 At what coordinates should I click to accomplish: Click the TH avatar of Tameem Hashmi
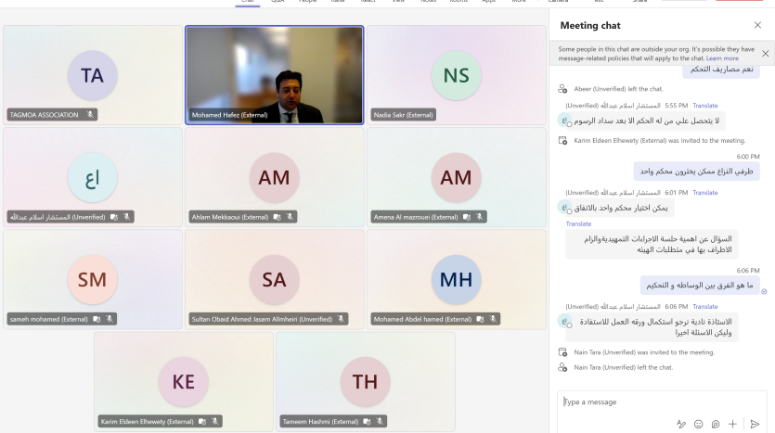click(x=365, y=380)
